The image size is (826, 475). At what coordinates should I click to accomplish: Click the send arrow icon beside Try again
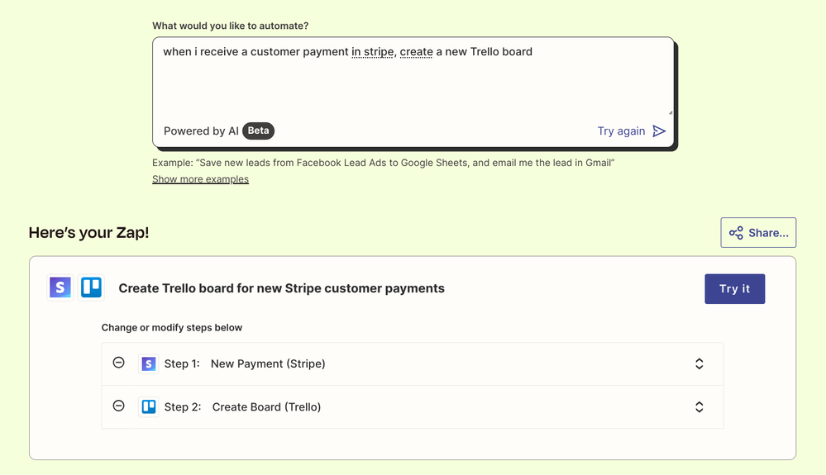(x=659, y=131)
